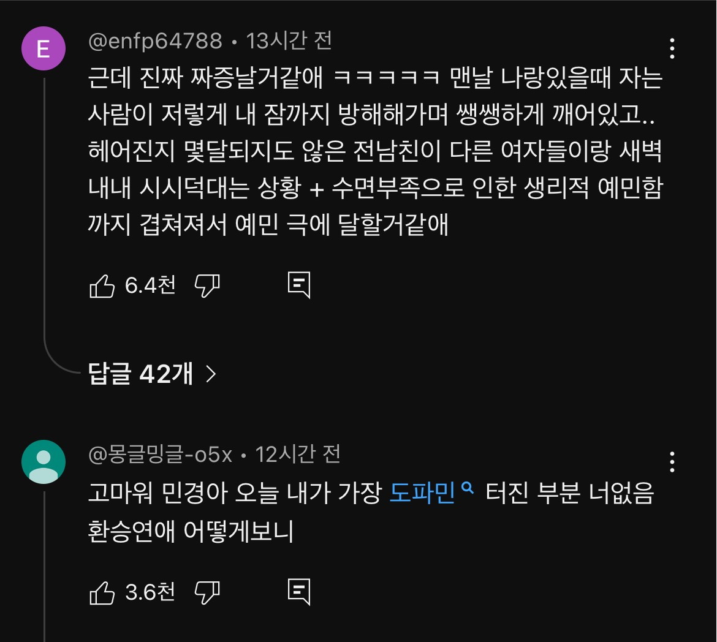The height and width of the screenshot is (642, 717).
Task: Click the teal default profile avatar
Action: coord(44,462)
